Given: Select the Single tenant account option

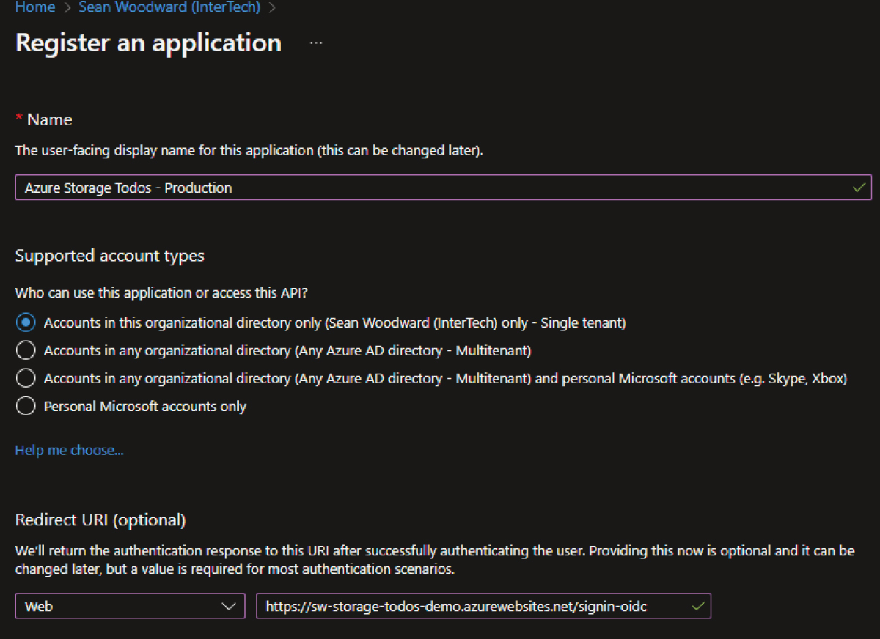Looking at the screenshot, I should (26, 322).
